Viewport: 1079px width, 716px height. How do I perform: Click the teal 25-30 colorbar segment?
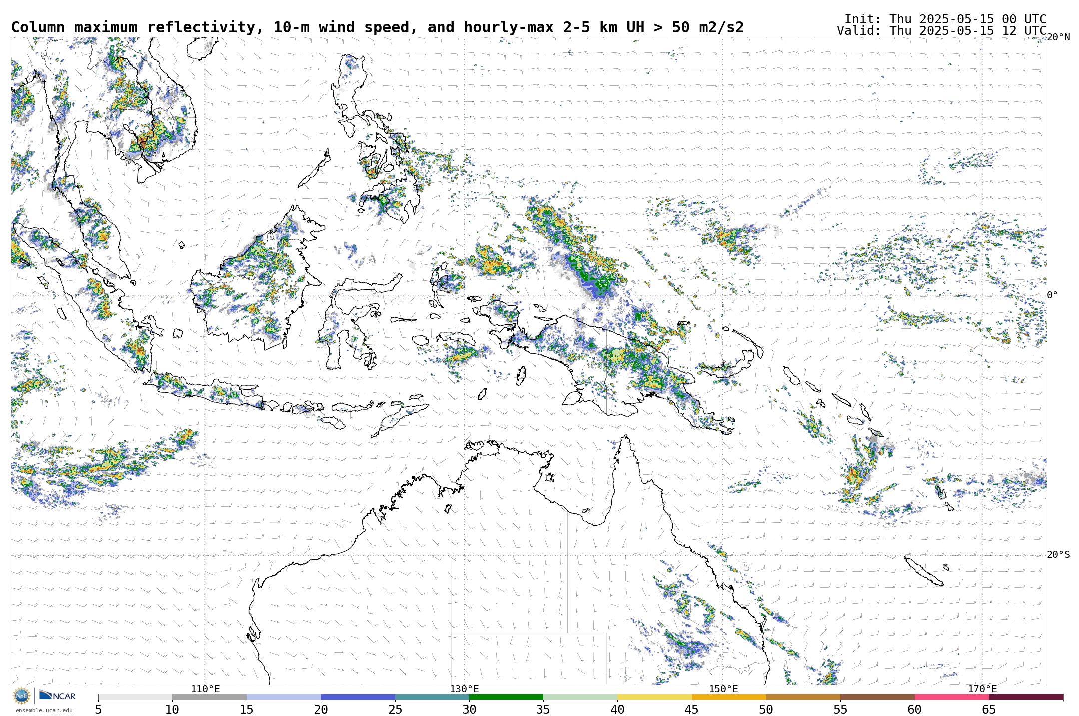(432, 697)
